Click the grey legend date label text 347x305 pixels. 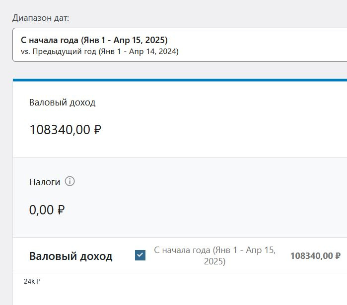(x=214, y=255)
